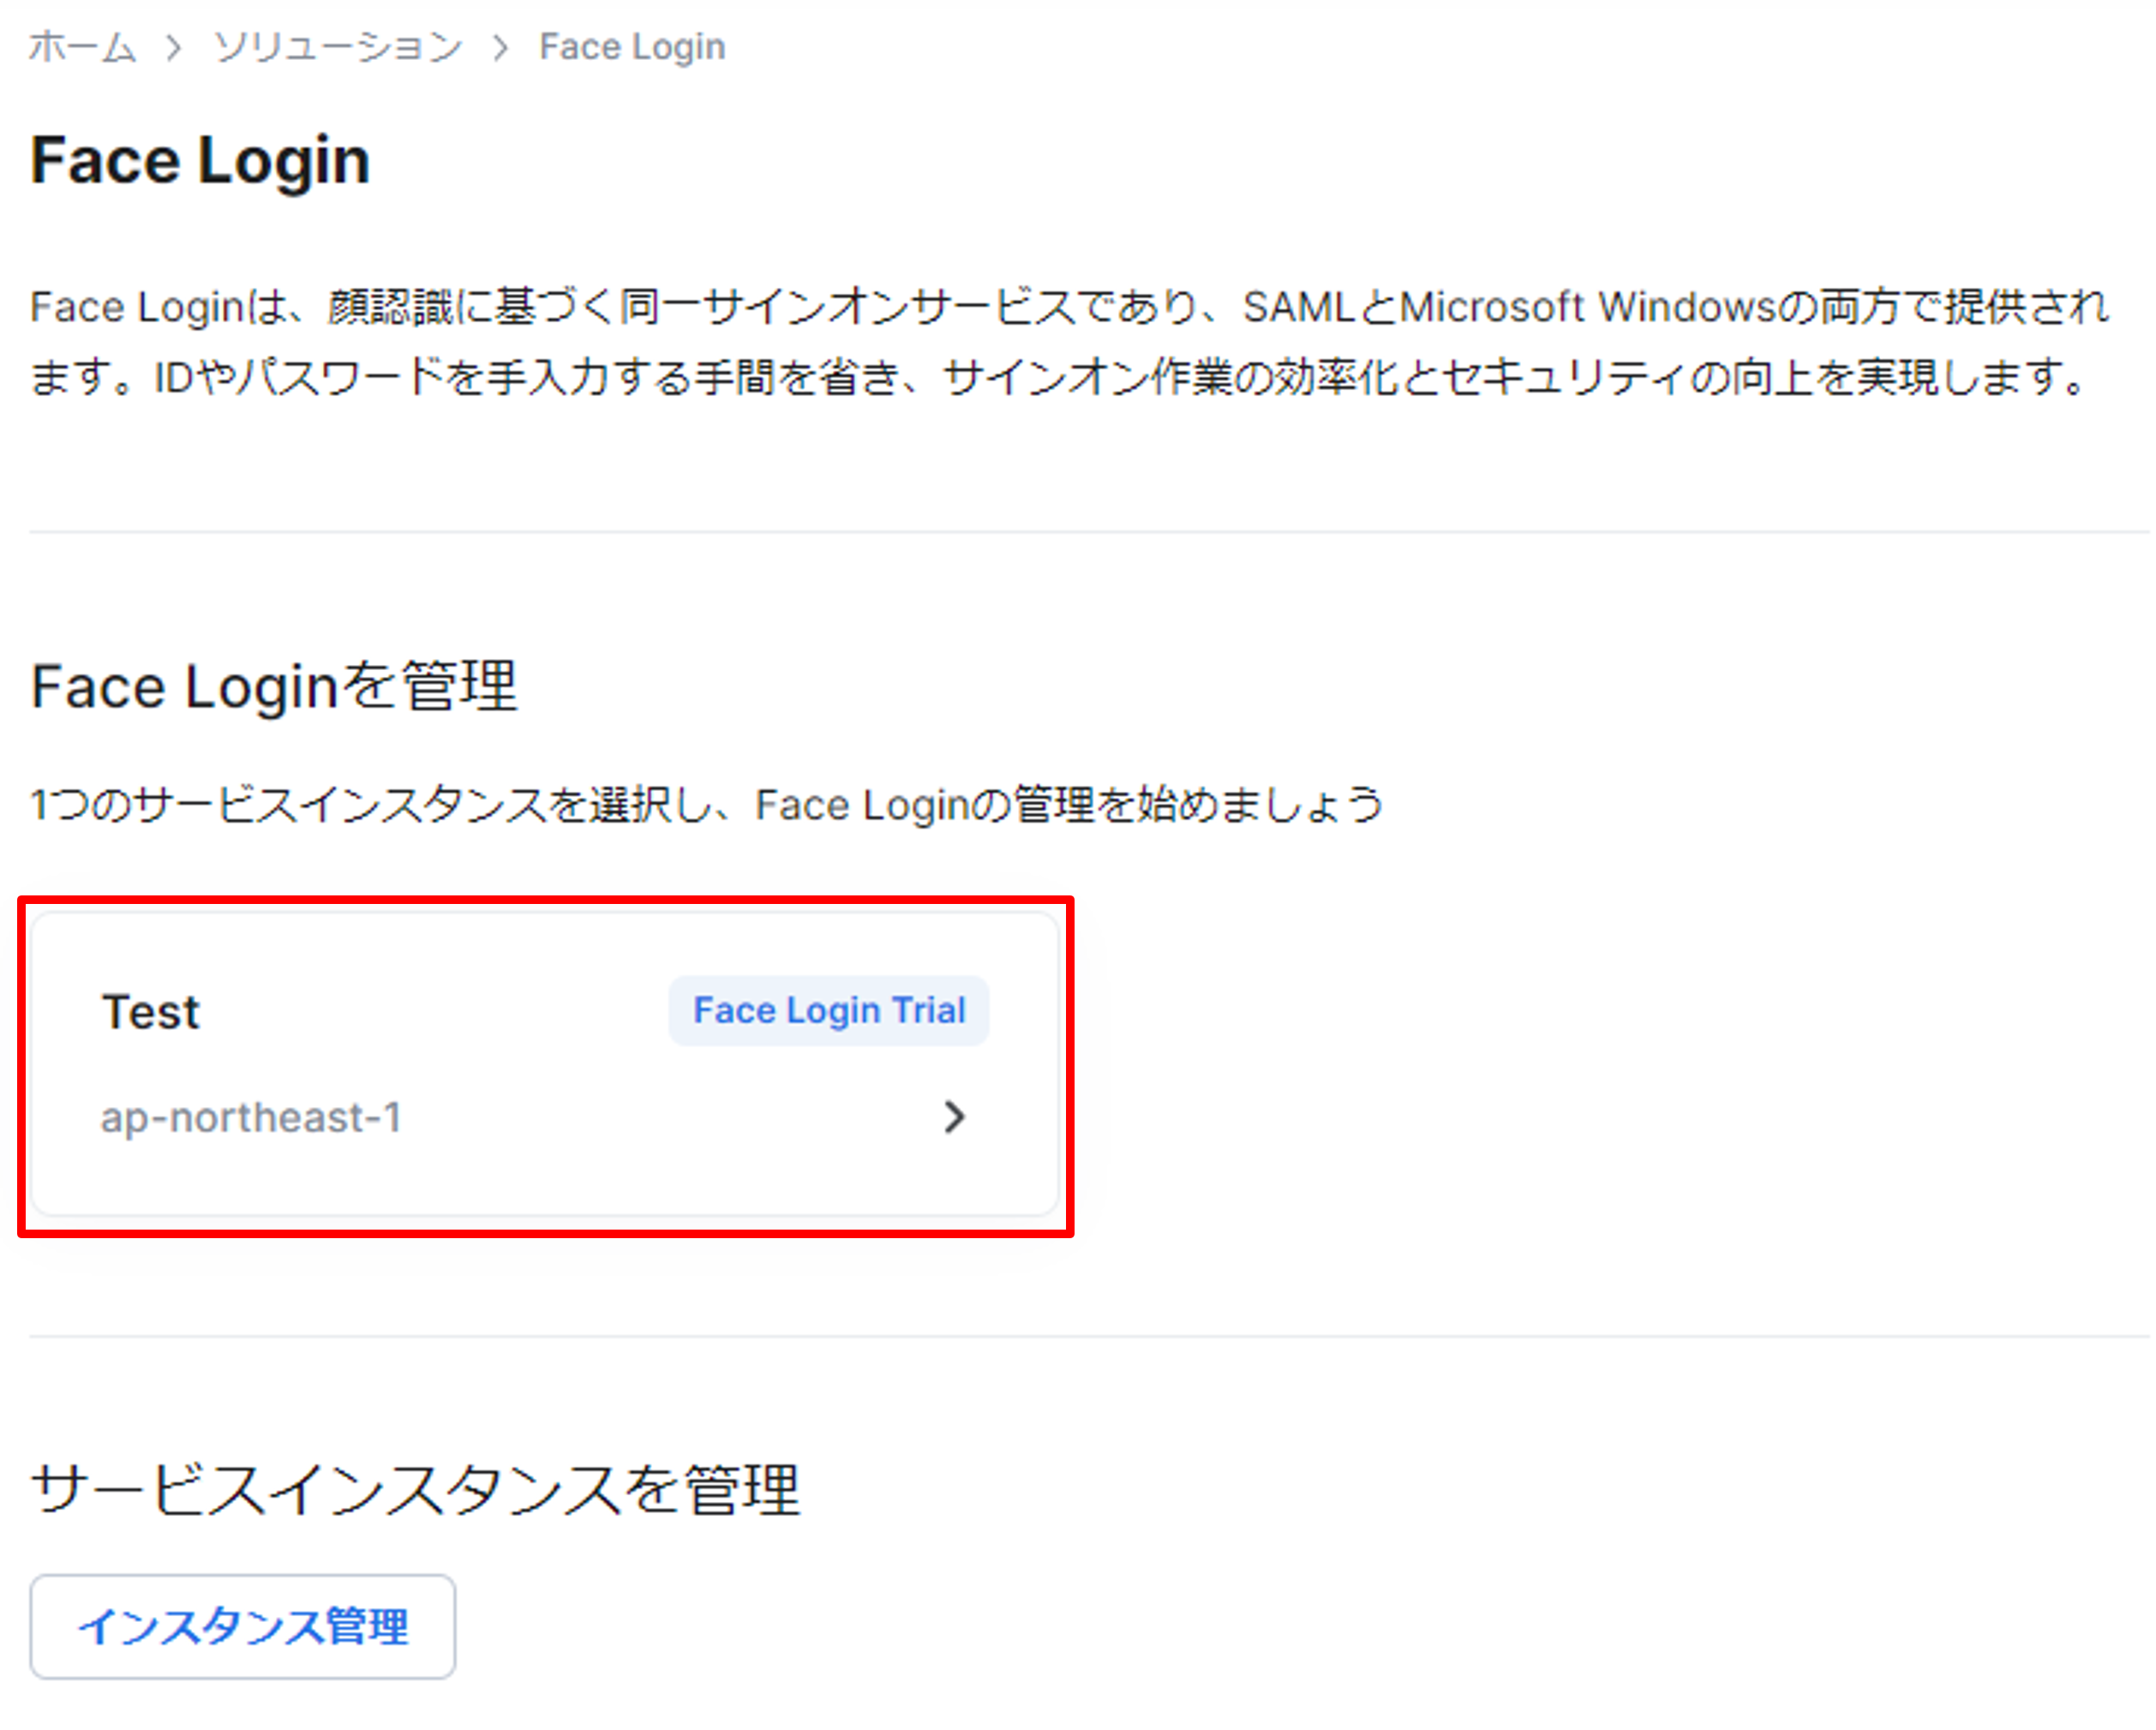
Task: Click the breadcrumb separator after ソリューション
Action: (501, 47)
